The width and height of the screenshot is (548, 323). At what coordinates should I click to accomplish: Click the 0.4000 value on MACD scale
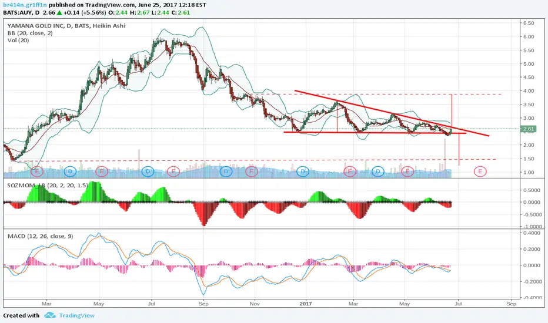pos(533,233)
